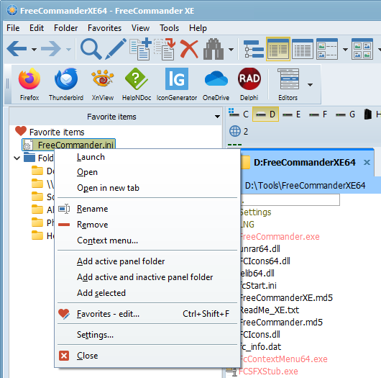Select ReadMe_XE.txt in file list
The image size is (381, 378).
coord(270,310)
